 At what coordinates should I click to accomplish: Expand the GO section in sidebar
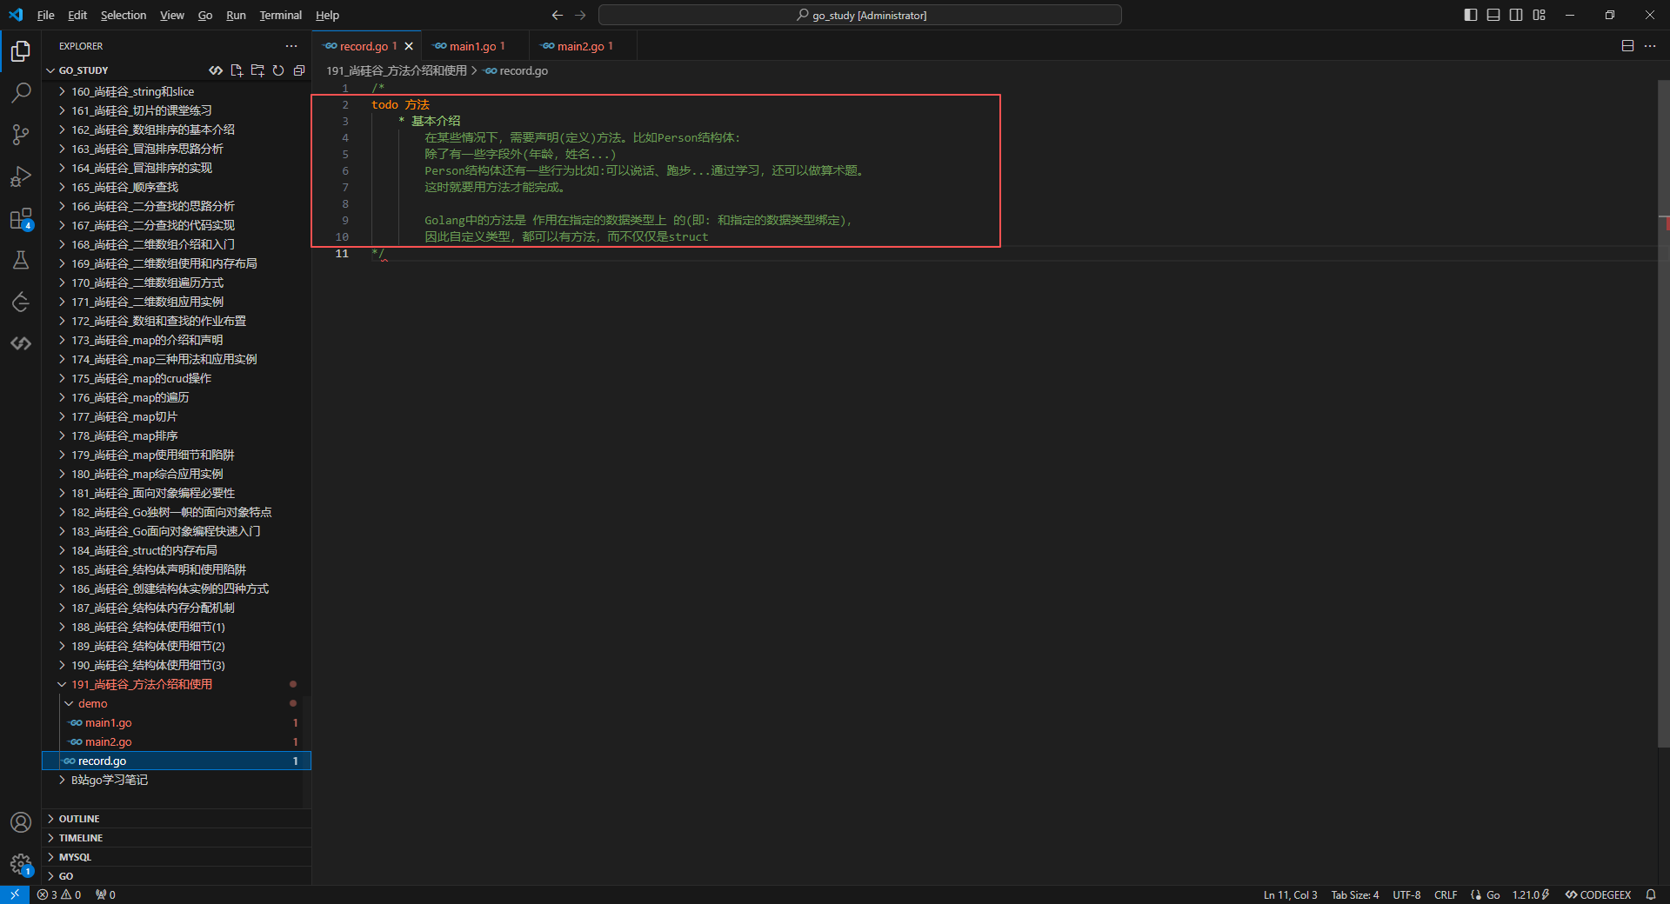pos(177,876)
